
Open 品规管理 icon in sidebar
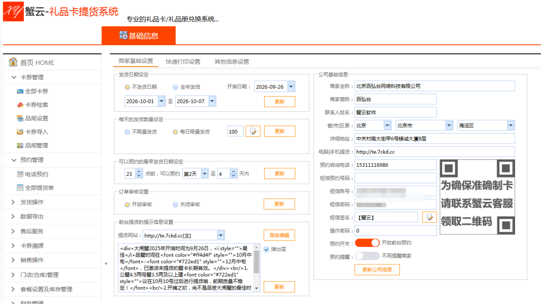click(x=20, y=146)
